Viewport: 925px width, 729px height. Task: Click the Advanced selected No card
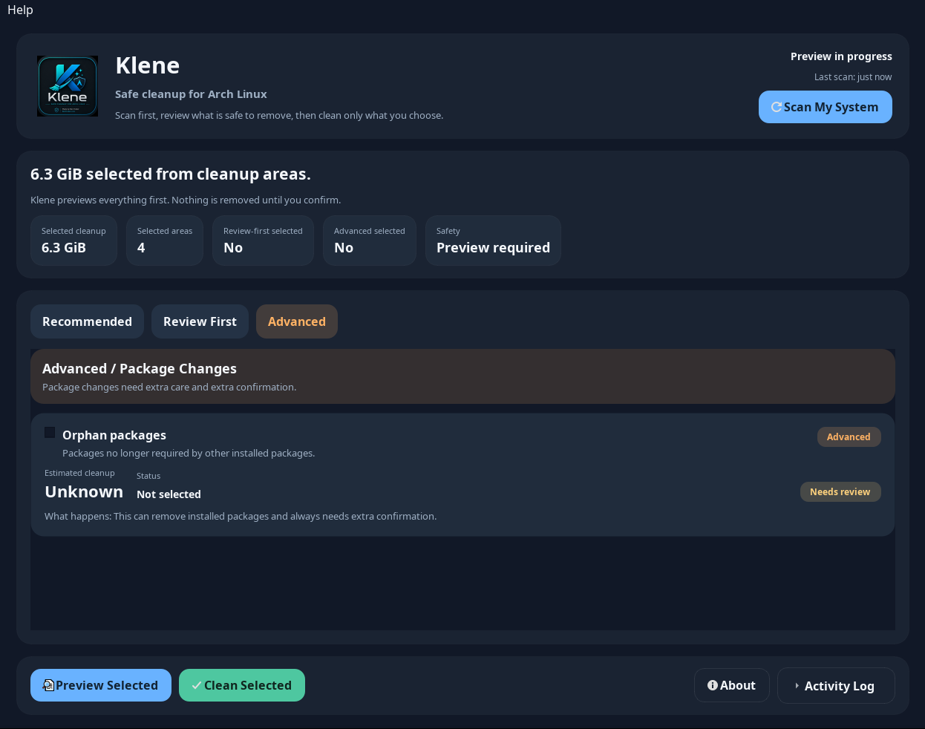pos(370,241)
